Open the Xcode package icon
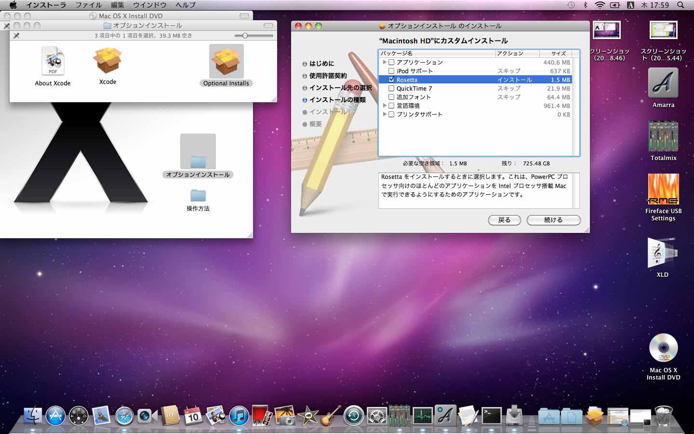694x434 pixels. tap(107, 60)
